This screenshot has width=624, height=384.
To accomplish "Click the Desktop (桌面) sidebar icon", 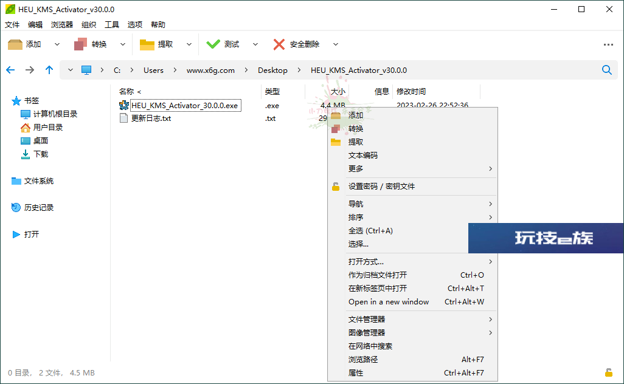I will click(25, 141).
